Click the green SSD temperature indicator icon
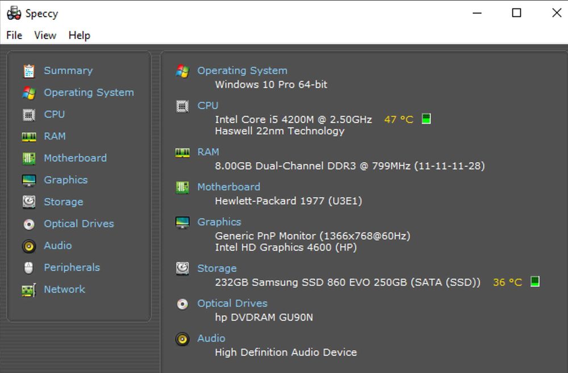This screenshot has height=373, width=568. (535, 281)
